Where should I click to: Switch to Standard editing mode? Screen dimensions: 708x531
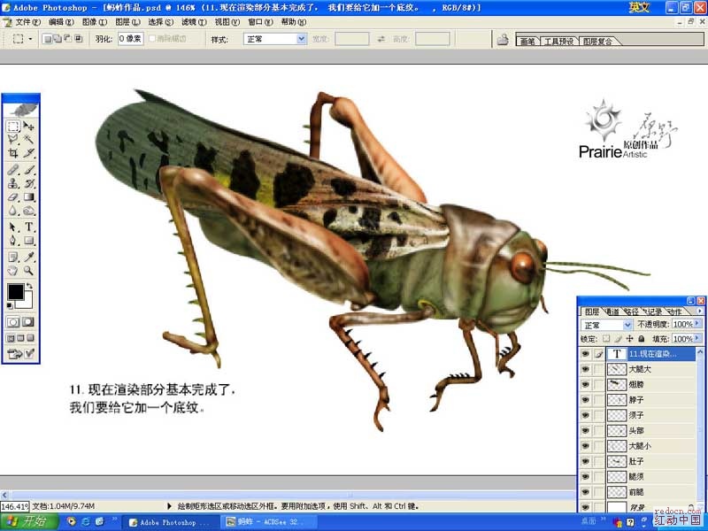click(x=13, y=322)
